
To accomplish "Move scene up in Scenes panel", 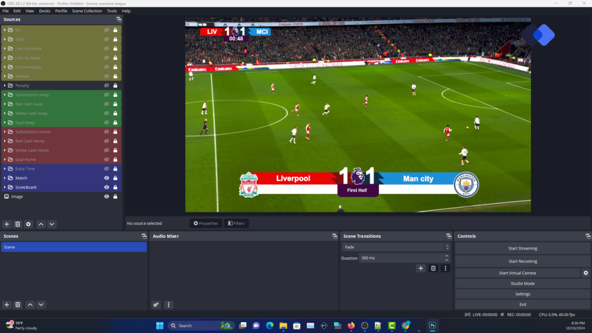I will coord(30,305).
